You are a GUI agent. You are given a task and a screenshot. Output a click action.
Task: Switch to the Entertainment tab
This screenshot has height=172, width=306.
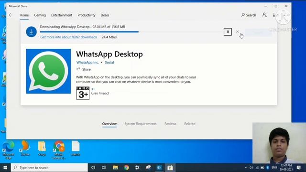coord(62,15)
